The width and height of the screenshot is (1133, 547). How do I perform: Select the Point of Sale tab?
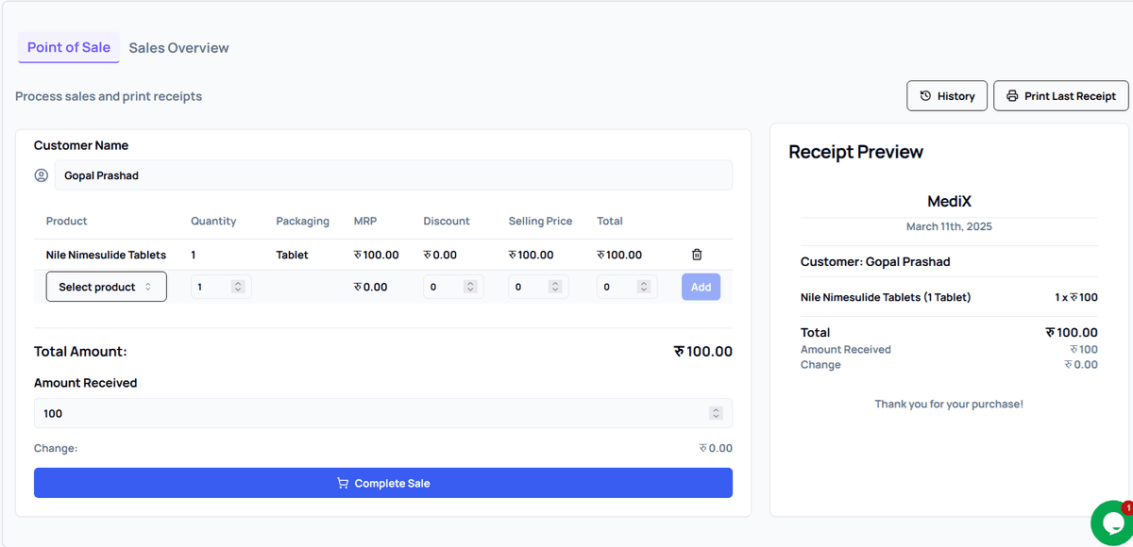pyautogui.click(x=69, y=47)
